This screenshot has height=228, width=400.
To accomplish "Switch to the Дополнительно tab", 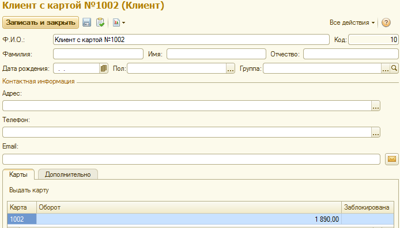I will 68,174.
